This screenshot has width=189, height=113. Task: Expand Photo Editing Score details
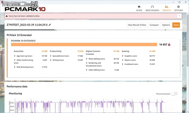(x=87, y=59)
